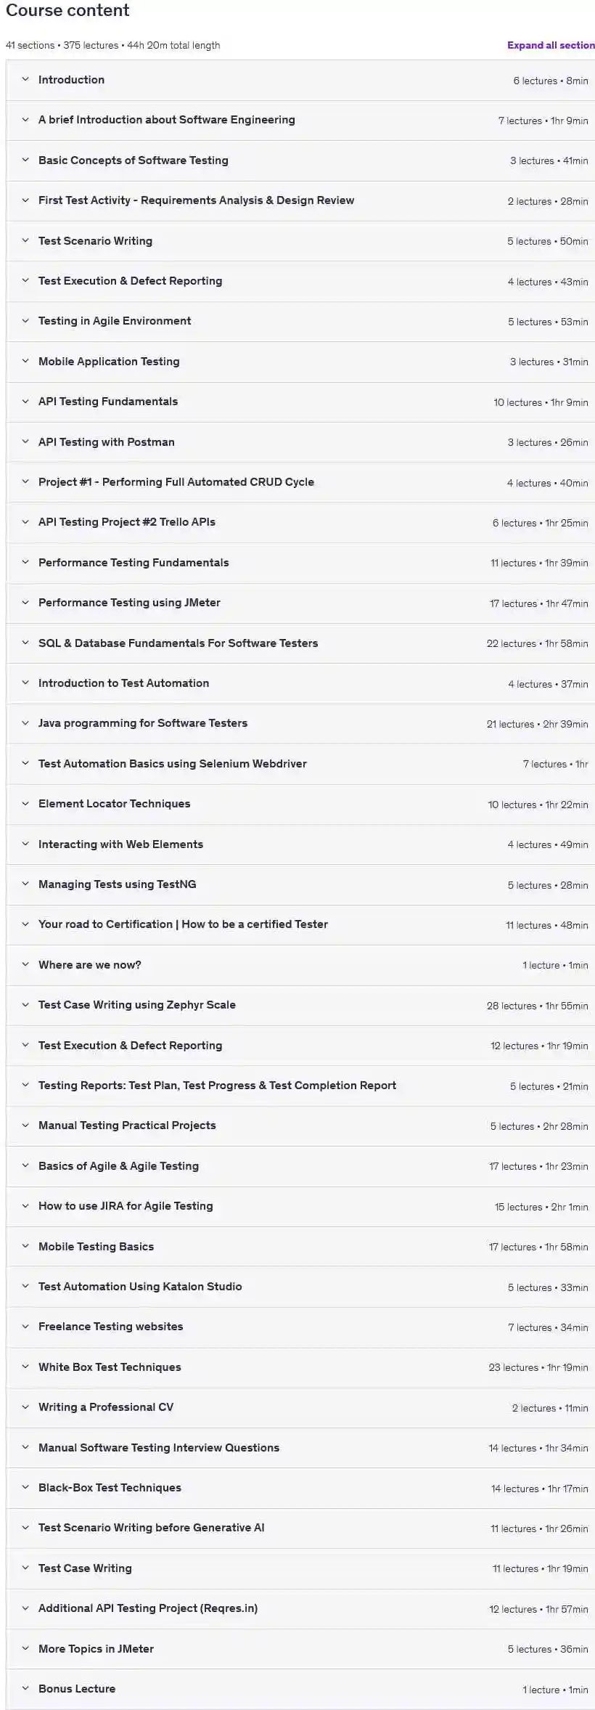Expand chevron for API Testing with Postman
Screen dimensions: 595x1710
pos(25,442)
